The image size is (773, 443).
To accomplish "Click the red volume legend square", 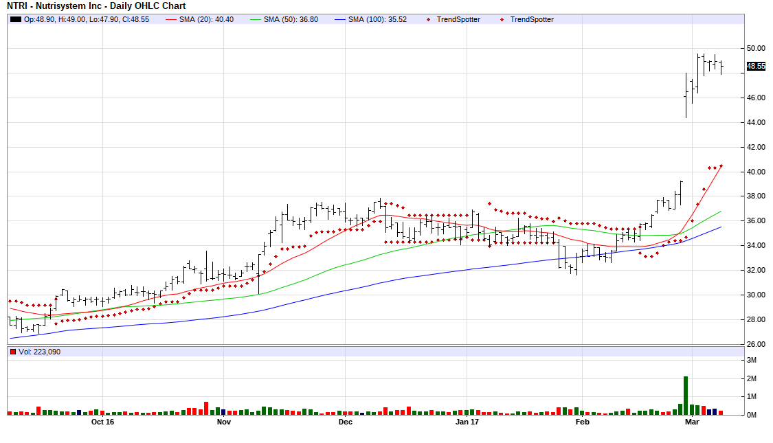I will click(13, 352).
